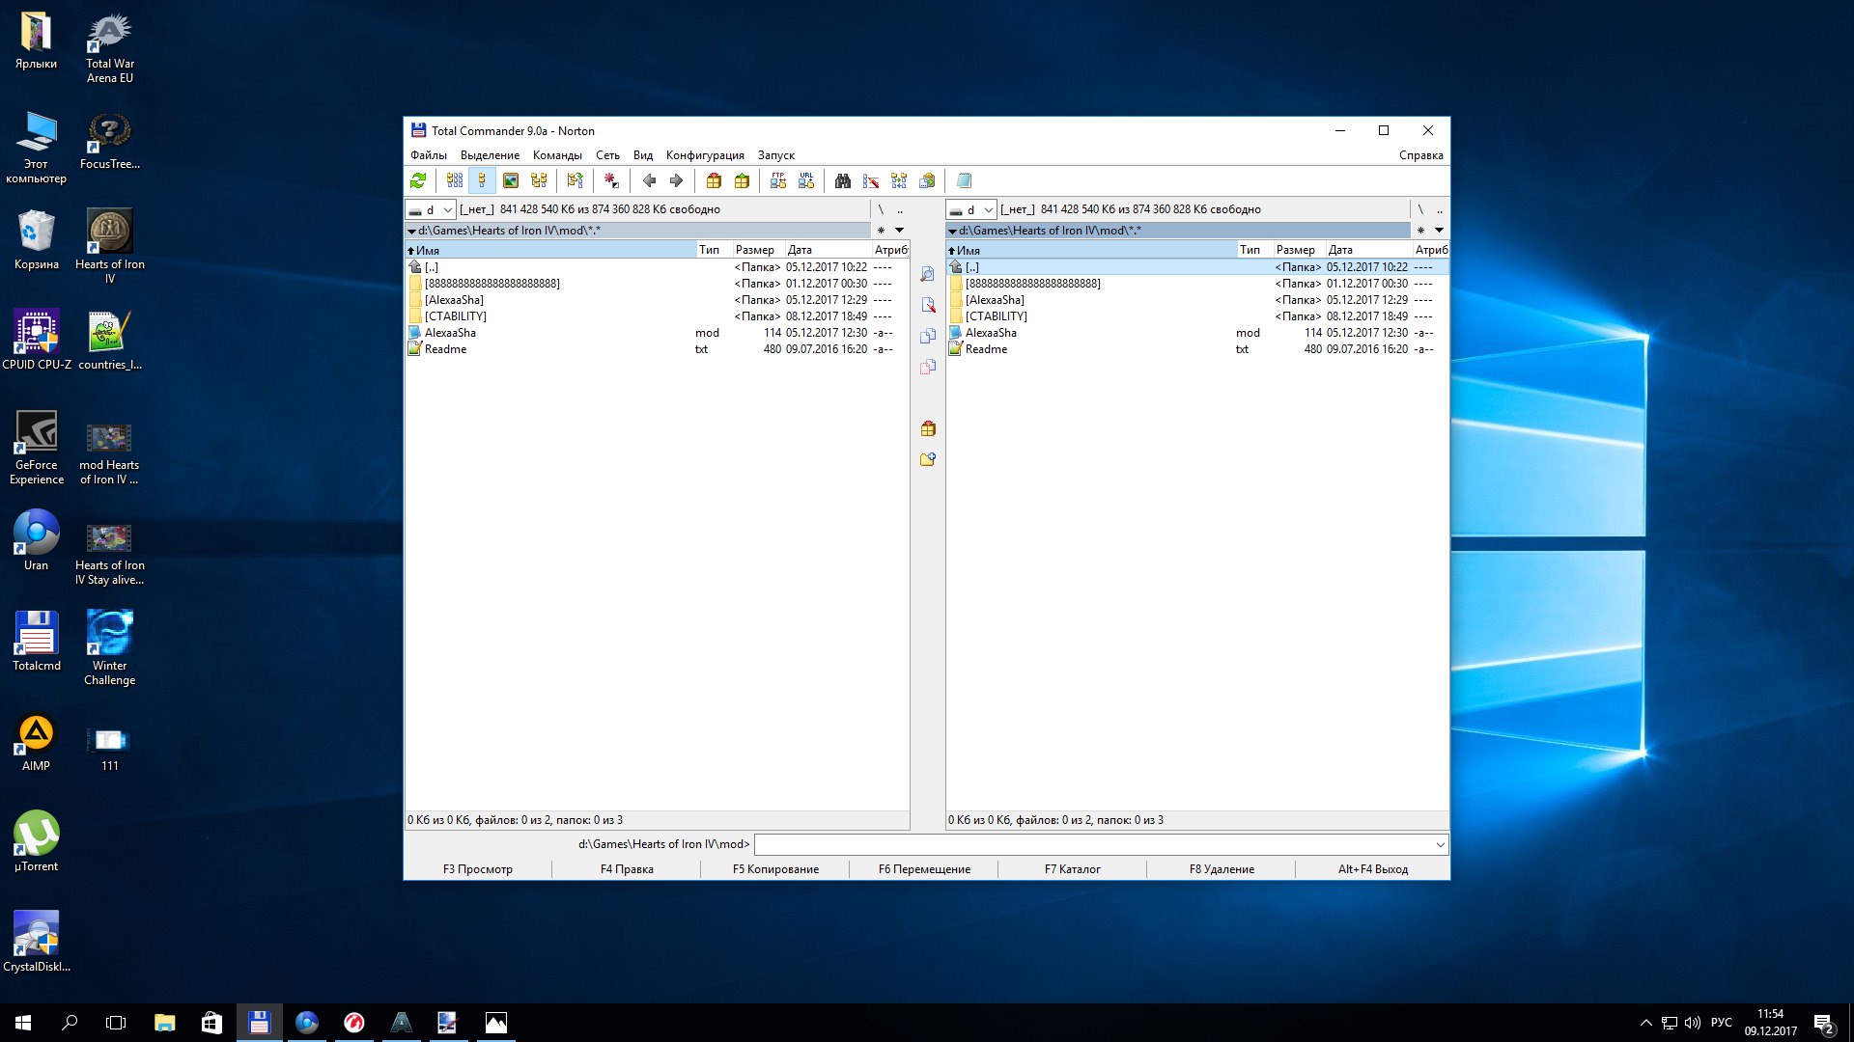1854x1042 pixels.
Task: Expand right panel directory history arrow
Action: click(1439, 230)
